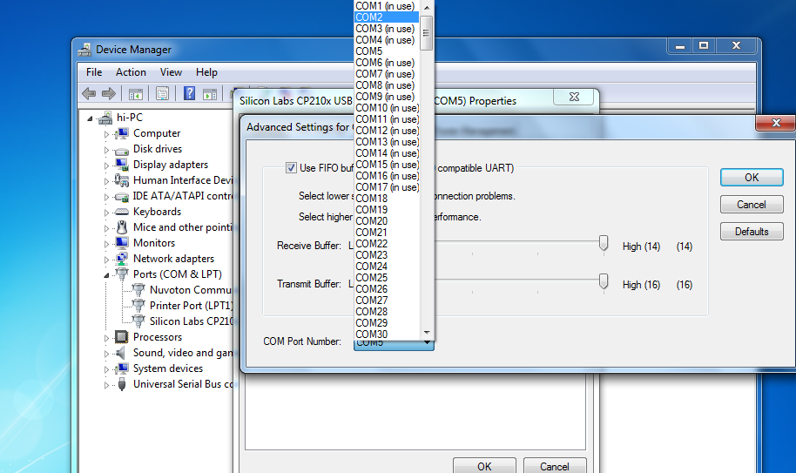Pick COM10 (in use) in the dropdown list

point(387,108)
